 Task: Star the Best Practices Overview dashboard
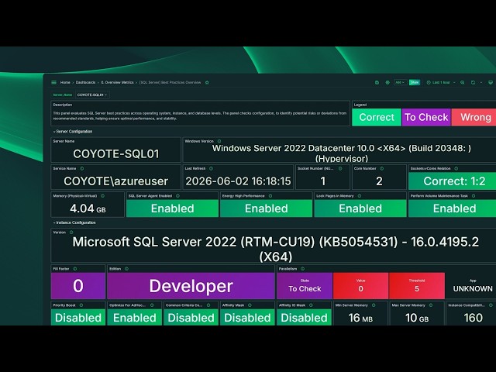[x=207, y=83]
